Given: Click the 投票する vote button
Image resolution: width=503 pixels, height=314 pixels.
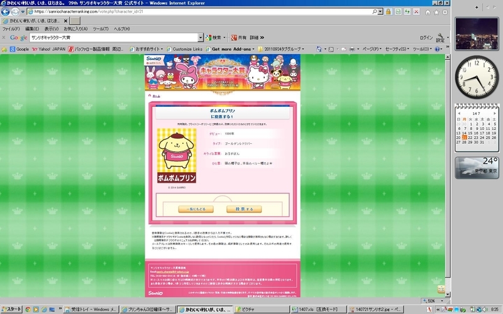Looking at the screenshot, I should click(244, 209).
